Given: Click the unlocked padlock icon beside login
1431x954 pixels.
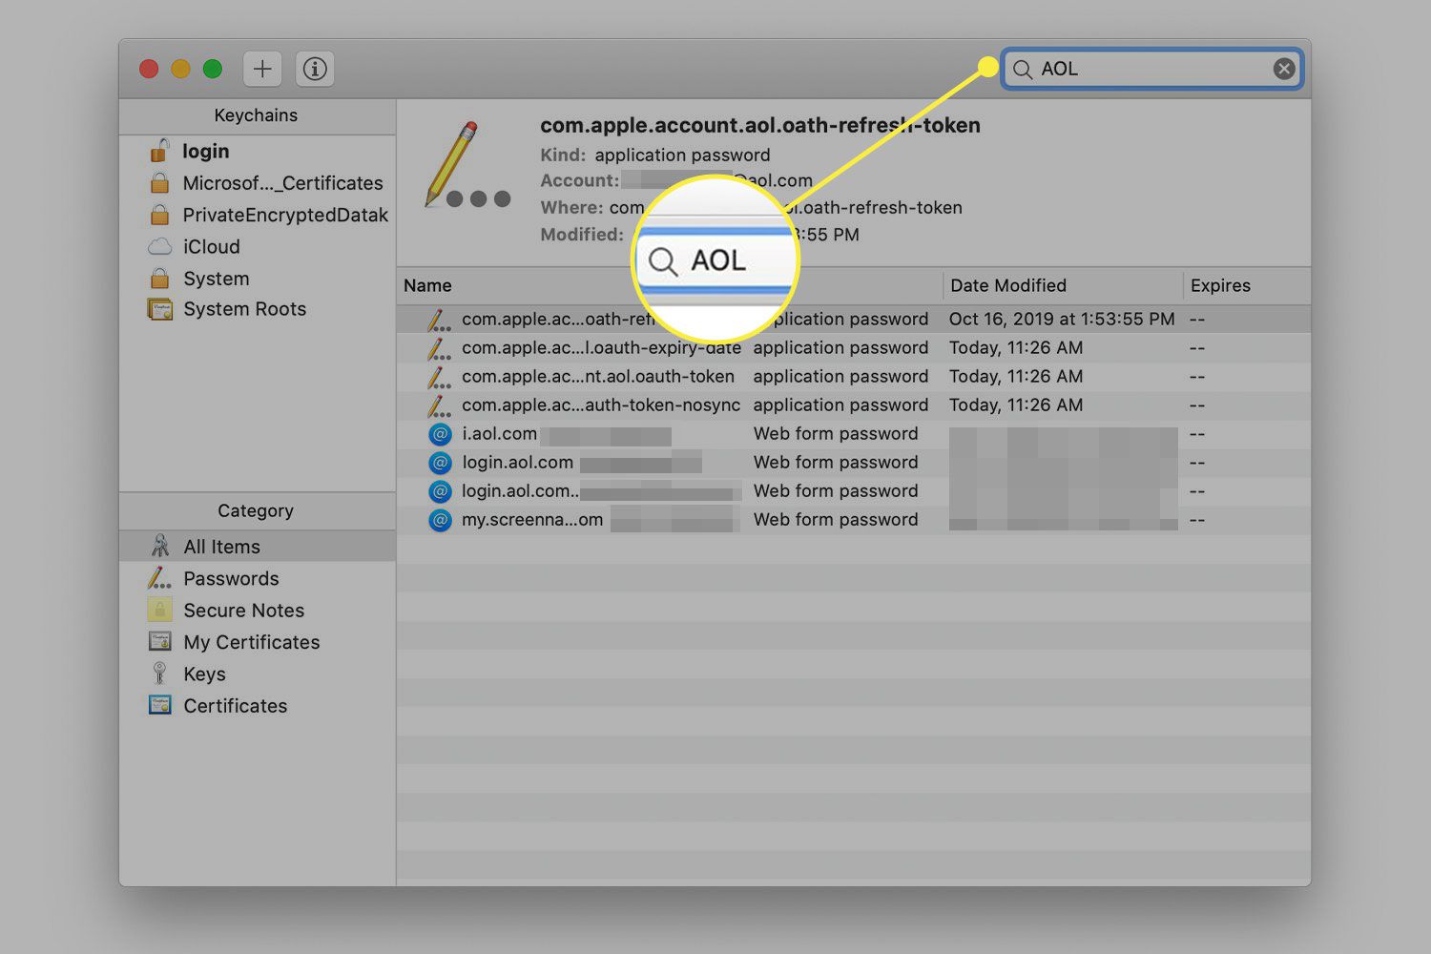Looking at the screenshot, I should (x=159, y=150).
